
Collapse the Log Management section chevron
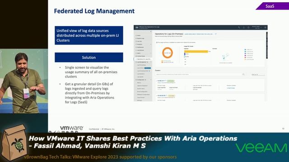[x=151, y=62]
